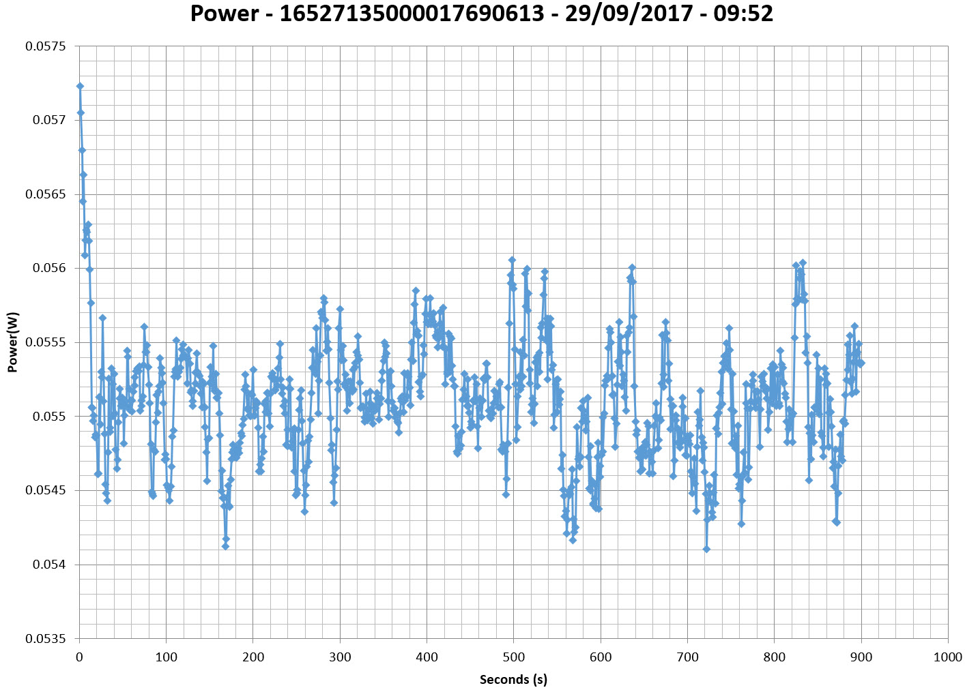This screenshot has height=690, width=965.
Task: Click the 0.0535 label at the axis bottom
Action: pos(46,639)
